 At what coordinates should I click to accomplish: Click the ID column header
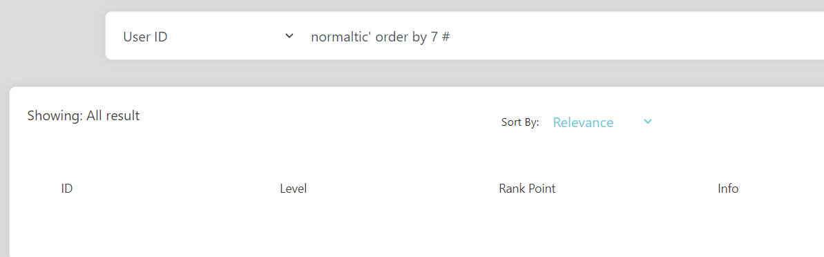click(x=67, y=189)
